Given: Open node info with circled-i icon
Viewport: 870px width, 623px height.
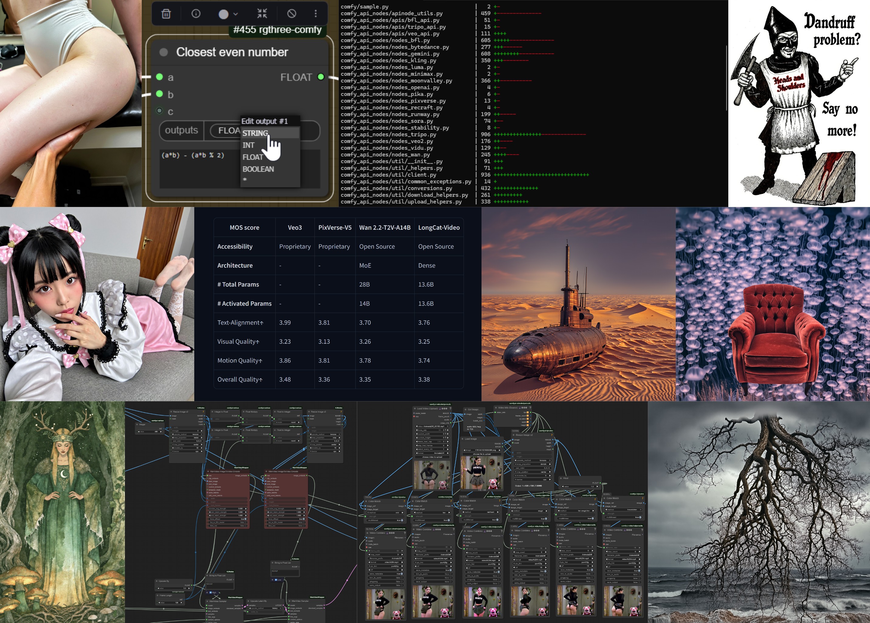Looking at the screenshot, I should tap(196, 14).
